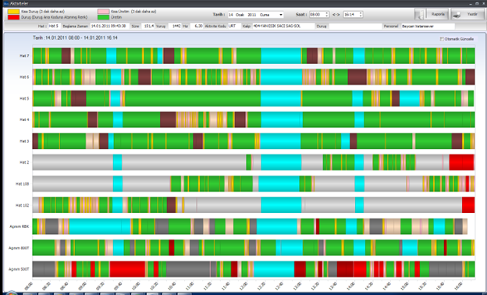Click the yellow Kısa Duruş legend swatch
The height and width of the screenshot is (295, 487).
[x=13, y=12]
